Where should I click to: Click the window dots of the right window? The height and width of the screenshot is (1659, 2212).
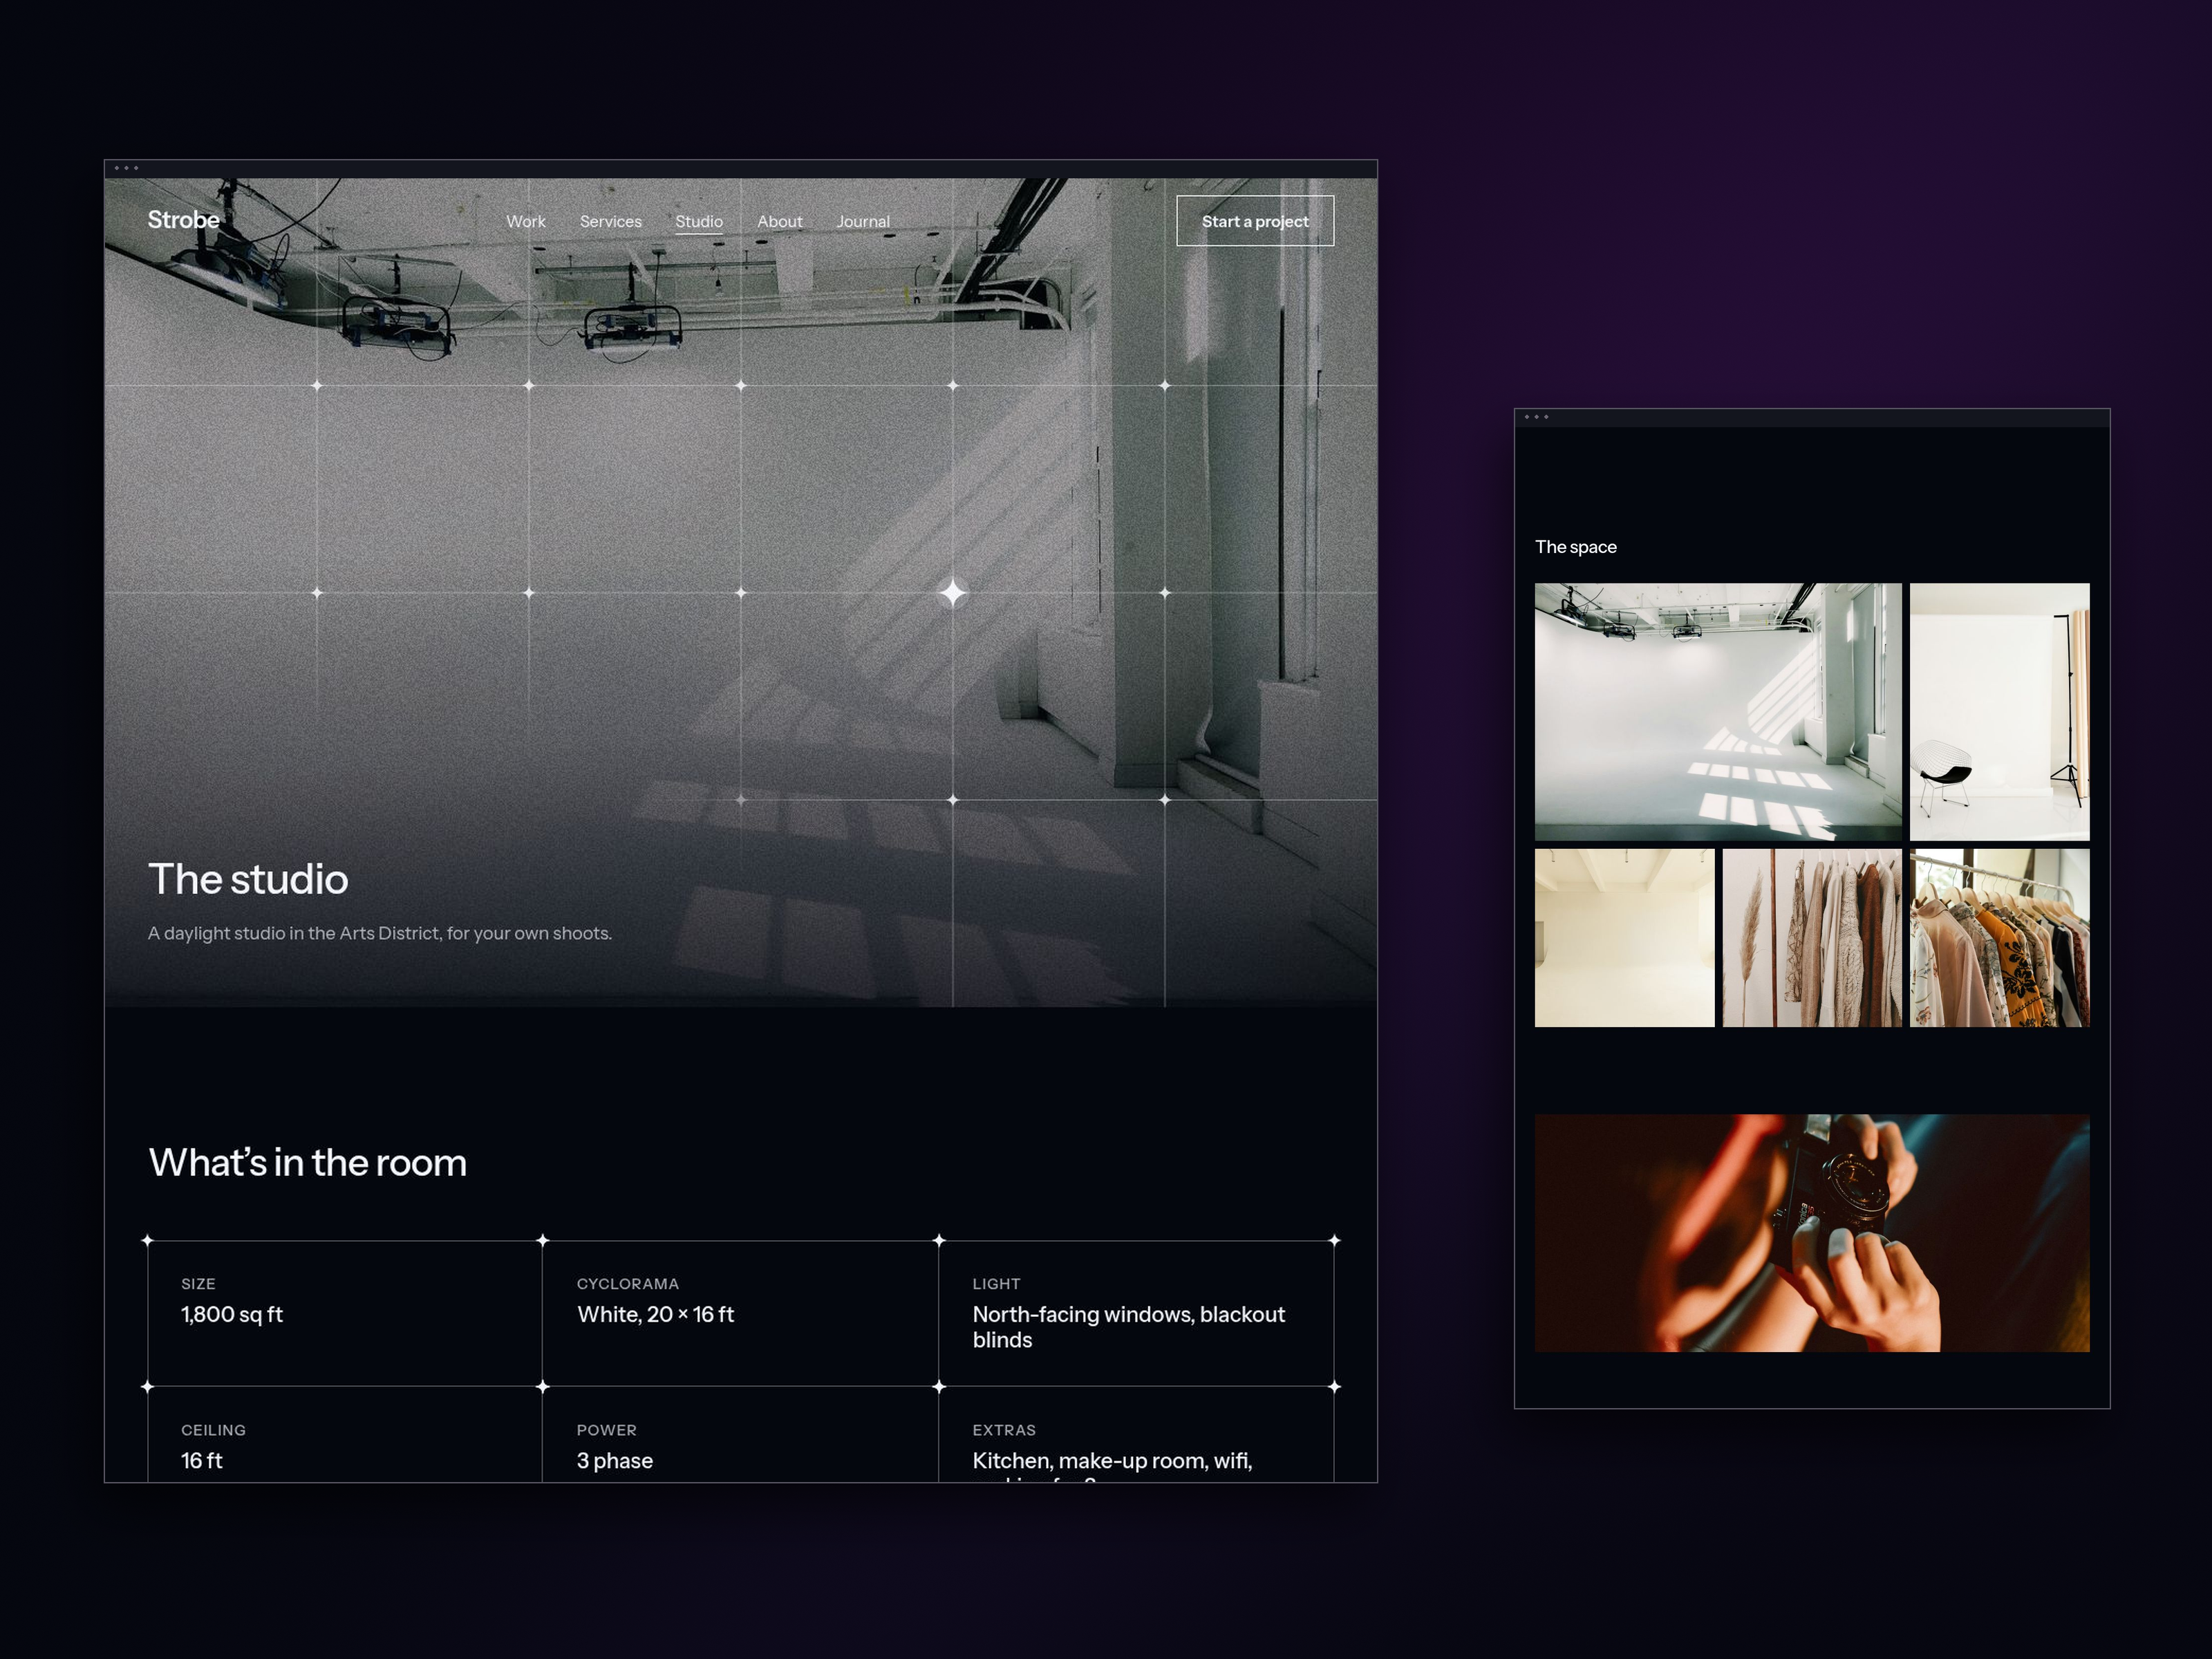(1536, 417)
